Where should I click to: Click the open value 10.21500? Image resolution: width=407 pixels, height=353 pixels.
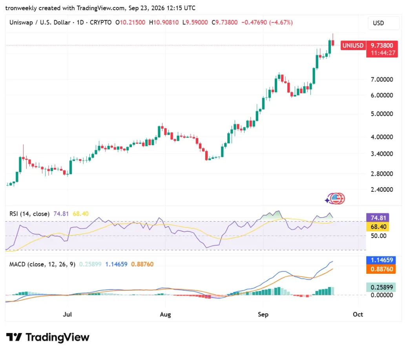(132, 22)
